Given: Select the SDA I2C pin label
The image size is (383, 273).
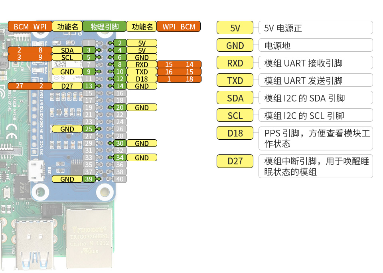Looking at the screenshot, I should coord(235,98).
